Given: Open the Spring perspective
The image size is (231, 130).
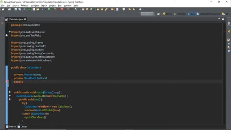Looking at the screenshot, I should point(167,14).
